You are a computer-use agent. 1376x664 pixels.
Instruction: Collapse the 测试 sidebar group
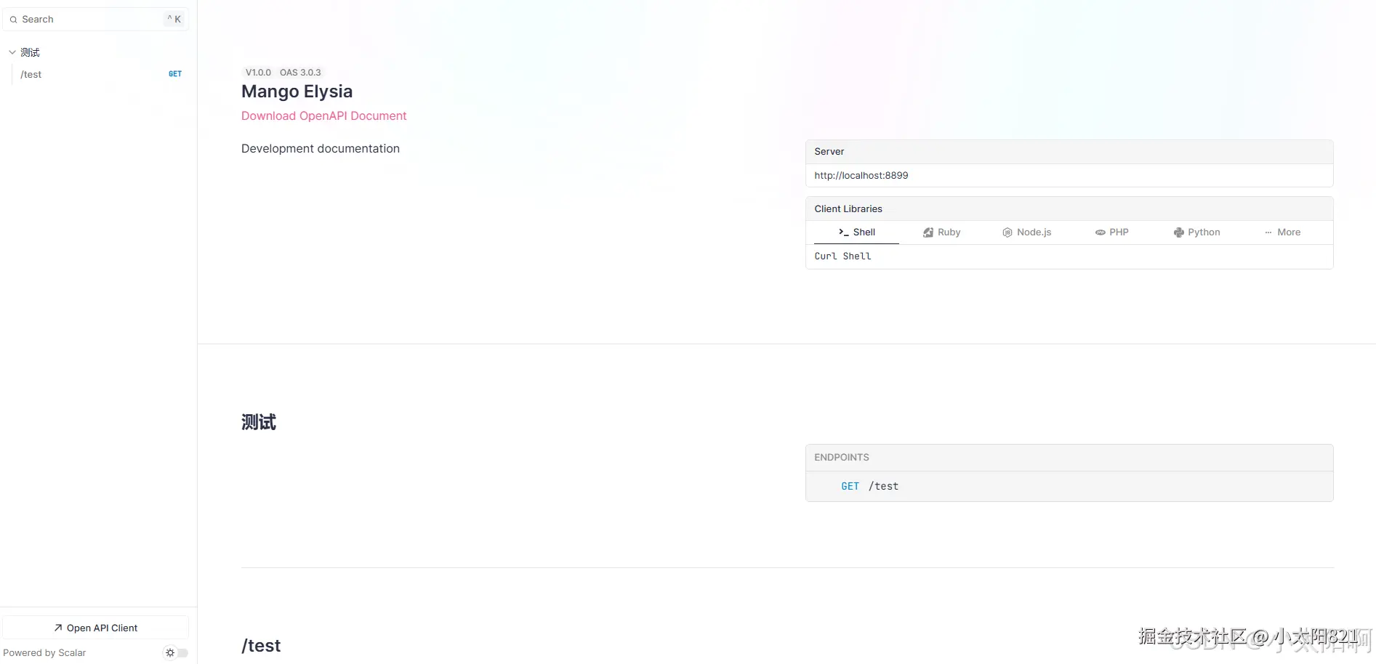[12, 52]
